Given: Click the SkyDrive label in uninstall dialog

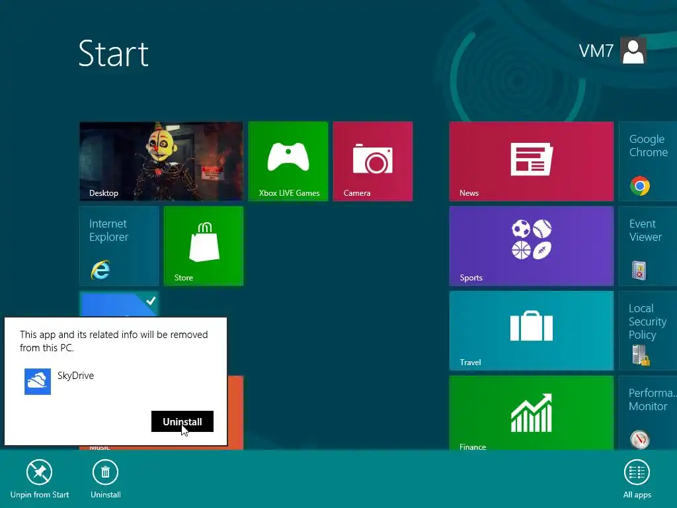Looking at the screenshot, I should click(75, 376).
